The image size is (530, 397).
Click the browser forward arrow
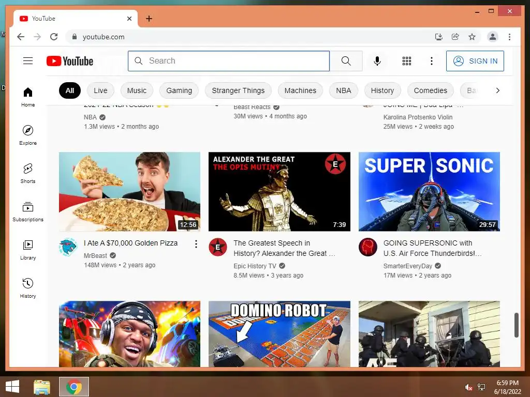[x=37, y=37]
